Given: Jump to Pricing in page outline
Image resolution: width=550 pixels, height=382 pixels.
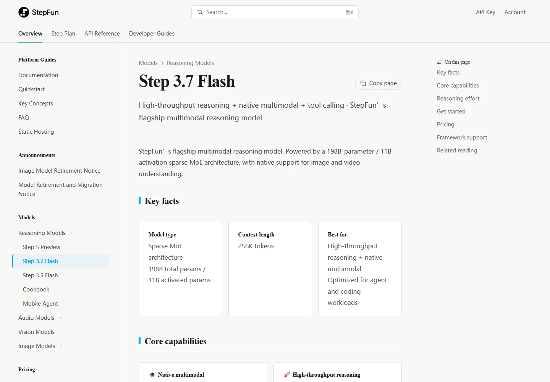Looking at the screenshot, I should 445,125.
